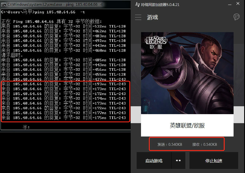Click the cmd.exe window title text
The height and width of the screenshot is (173, 245).
click(x=55, y=5)
